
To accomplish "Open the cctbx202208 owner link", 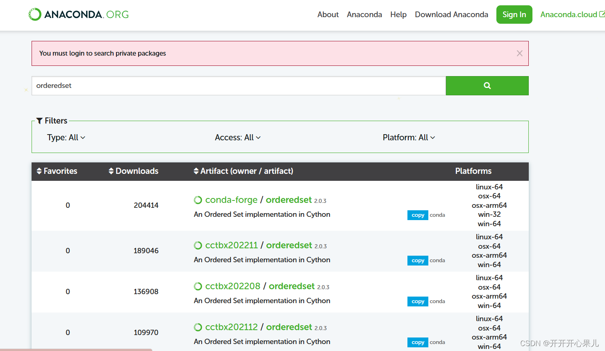I will pyautogui.click(x=233, y=286).
